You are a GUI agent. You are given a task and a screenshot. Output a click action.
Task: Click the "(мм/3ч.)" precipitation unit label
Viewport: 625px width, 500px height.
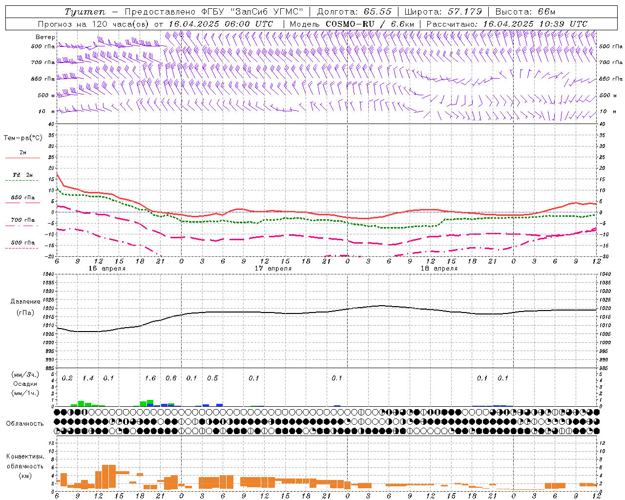click(x=25, y=375)
